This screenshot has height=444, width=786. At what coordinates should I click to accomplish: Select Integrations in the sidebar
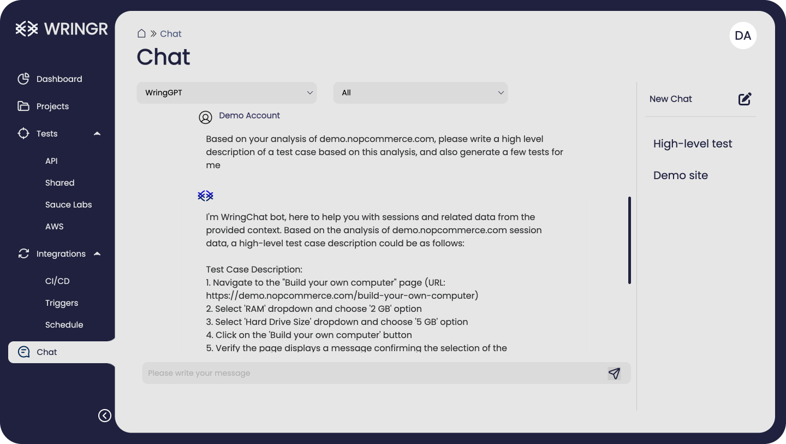coord(61,254)
